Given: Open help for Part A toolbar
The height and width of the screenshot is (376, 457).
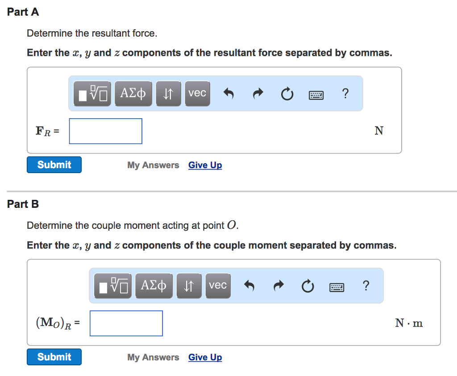Looking at the screenshot, I should 345,94.
